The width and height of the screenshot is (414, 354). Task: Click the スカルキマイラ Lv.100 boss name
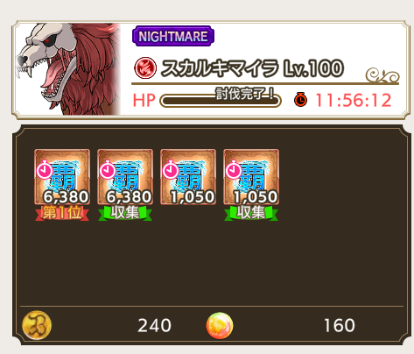[252, 68]
